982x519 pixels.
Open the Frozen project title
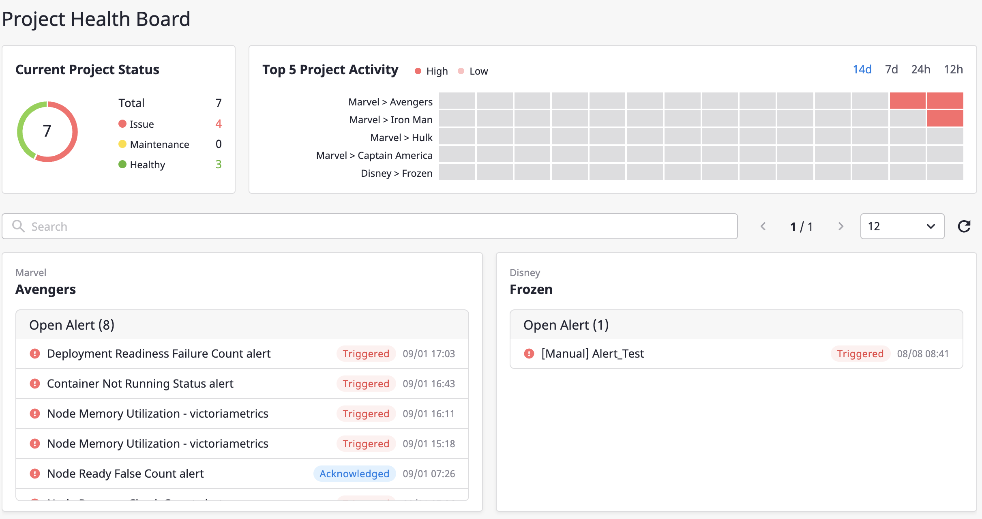tap(531, 290)
